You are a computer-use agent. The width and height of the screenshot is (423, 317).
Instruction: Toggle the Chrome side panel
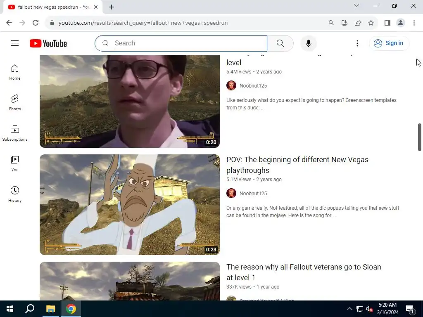(387, 23)
